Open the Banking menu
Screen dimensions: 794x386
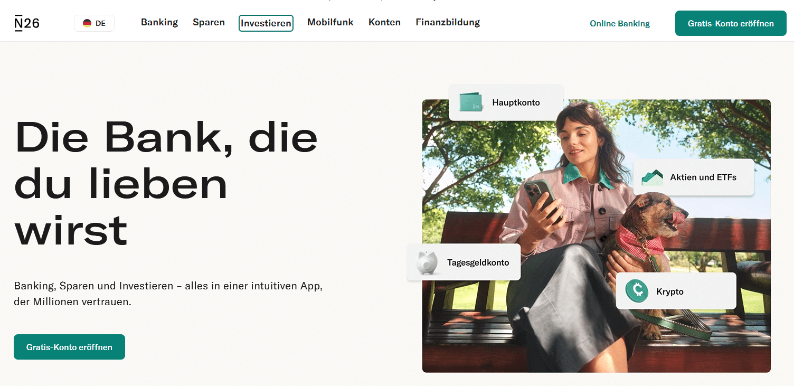159,23
